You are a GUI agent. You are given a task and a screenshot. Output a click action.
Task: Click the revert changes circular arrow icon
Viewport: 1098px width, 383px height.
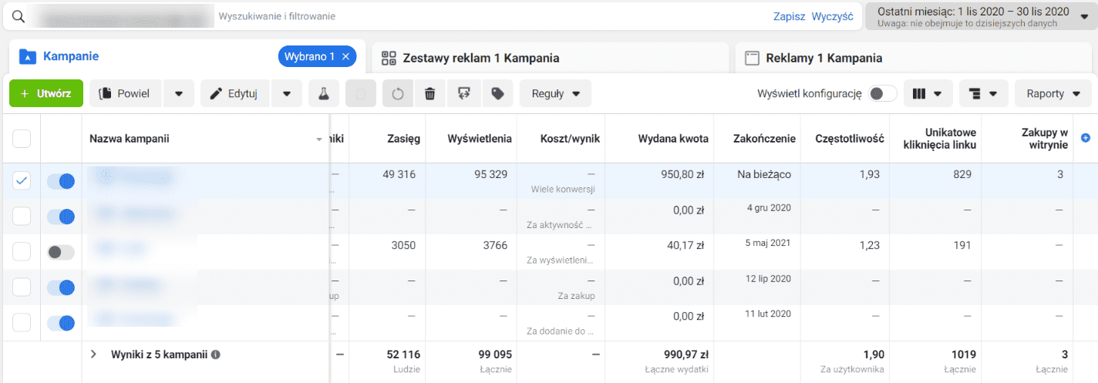click(x=398, y=94)
